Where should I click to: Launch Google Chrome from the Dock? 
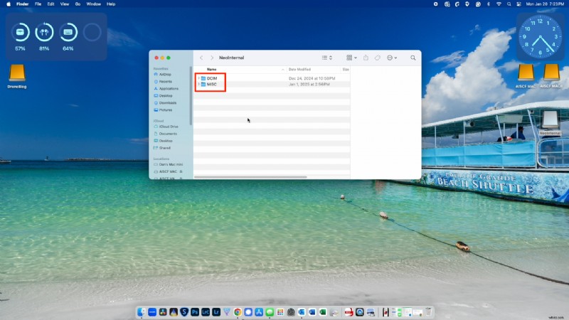(x=238, y=312)
